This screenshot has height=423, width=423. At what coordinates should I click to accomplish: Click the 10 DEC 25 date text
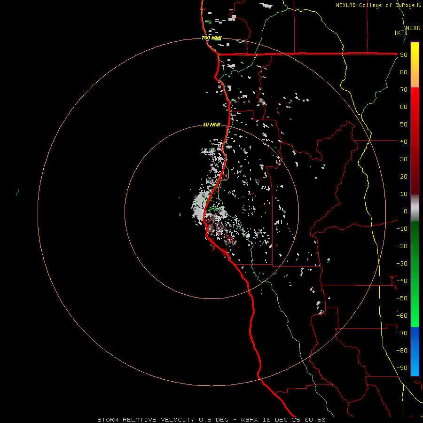pyautogui.click(x=282, y=420)
